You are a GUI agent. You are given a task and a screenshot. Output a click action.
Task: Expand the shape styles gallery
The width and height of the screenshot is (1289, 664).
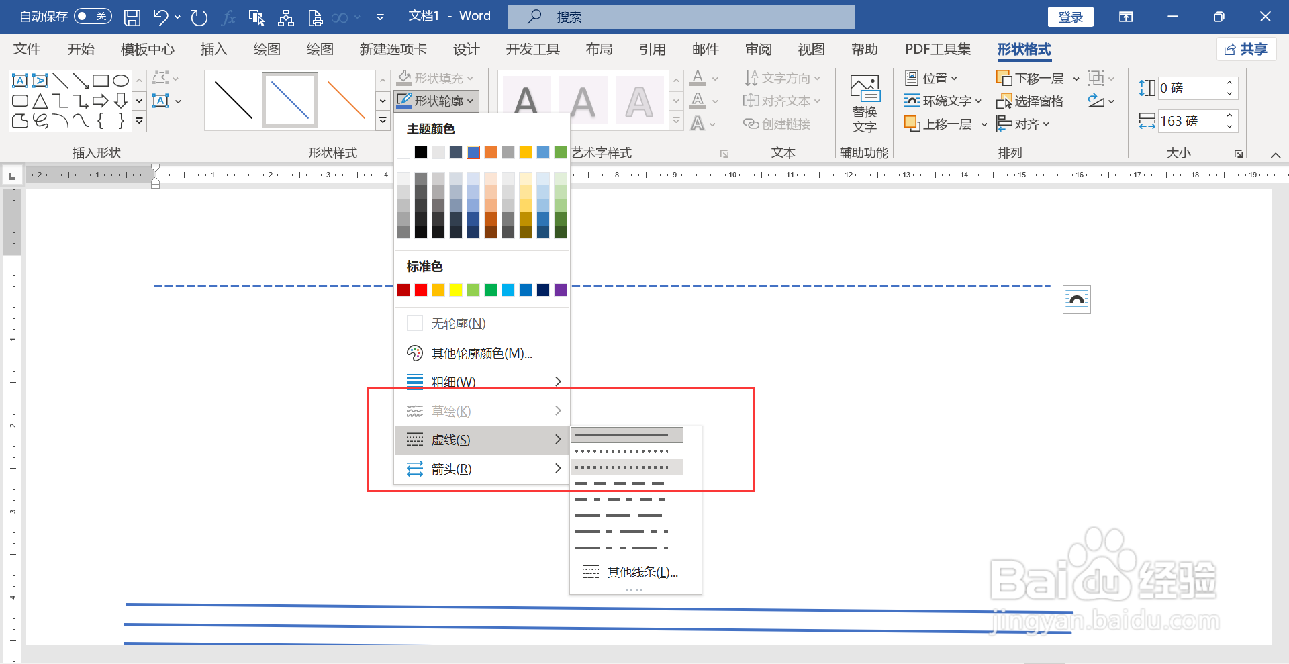383,121
